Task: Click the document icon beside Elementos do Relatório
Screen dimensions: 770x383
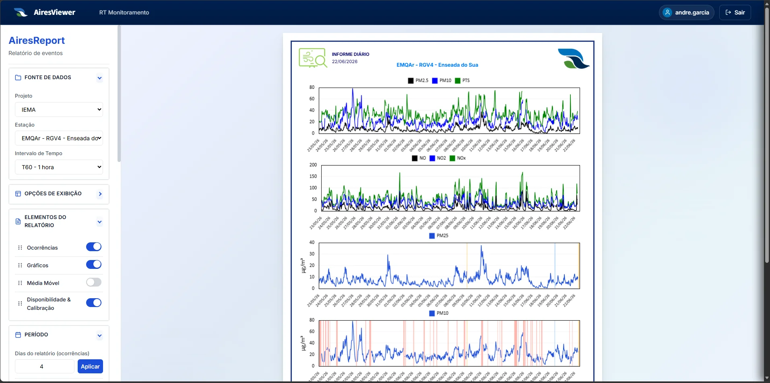Action: [x=18, y=221]
